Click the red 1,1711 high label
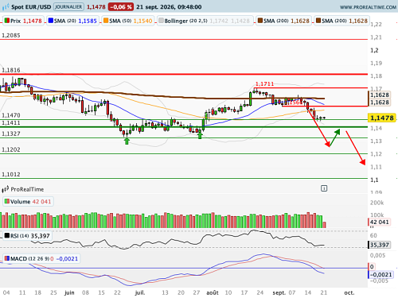The height and width of the screenshot is (298, 398). pos(264,84)
